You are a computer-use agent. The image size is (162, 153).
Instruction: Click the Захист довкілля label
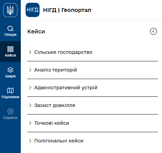coord(55,105)
